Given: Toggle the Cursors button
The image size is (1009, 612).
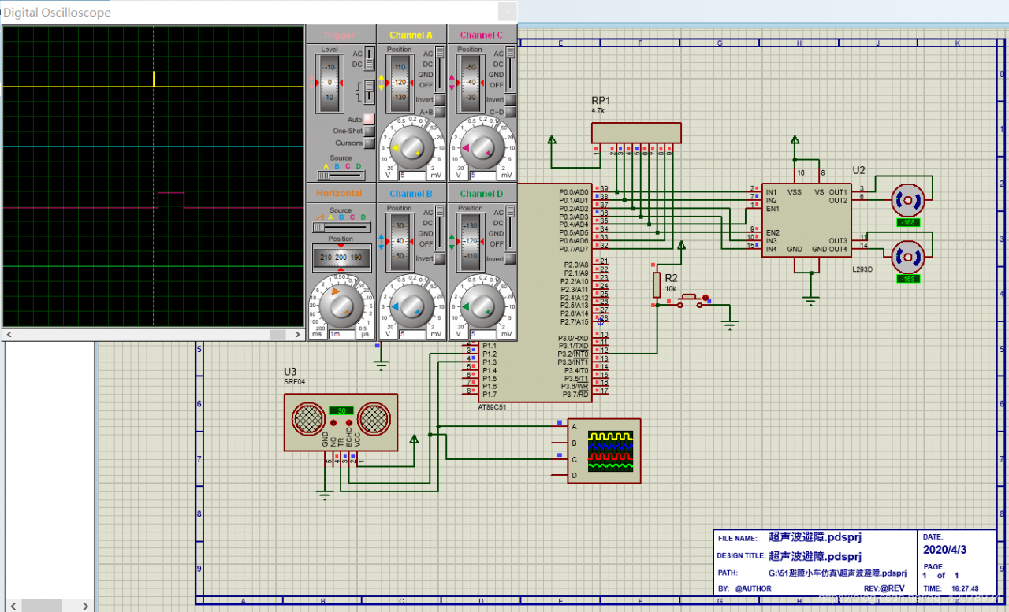Looking at the screenshot, I should pyautogui.click(x=368, y=143).
